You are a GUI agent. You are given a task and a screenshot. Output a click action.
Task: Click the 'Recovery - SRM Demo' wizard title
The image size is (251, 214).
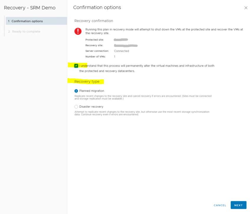pyautogui.click(x=30, y=8)
